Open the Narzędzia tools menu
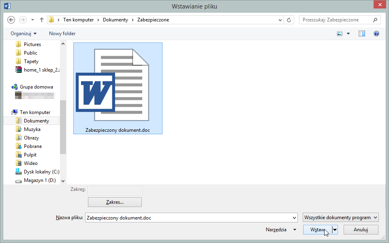Screen dimensions: 389x243 click(x=281, y=230)
